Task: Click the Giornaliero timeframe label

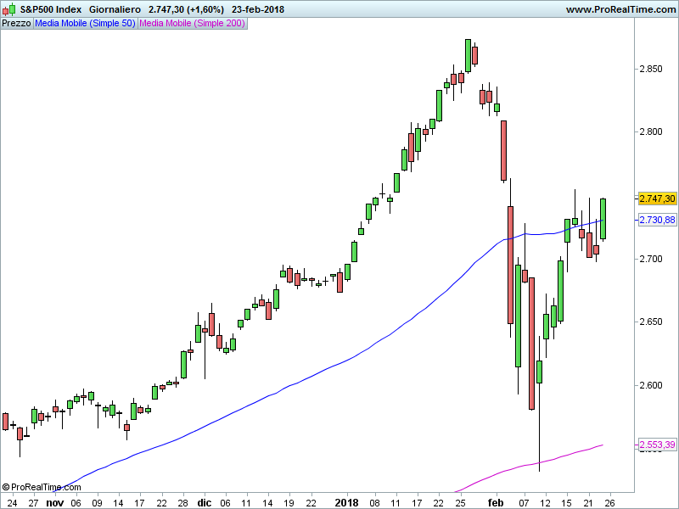Action: pyautogui.click(x=115, y=9)
